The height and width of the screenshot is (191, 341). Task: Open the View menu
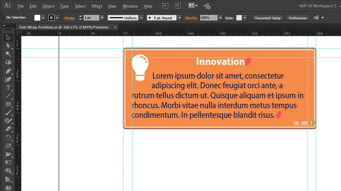click(x=112, y=6)
